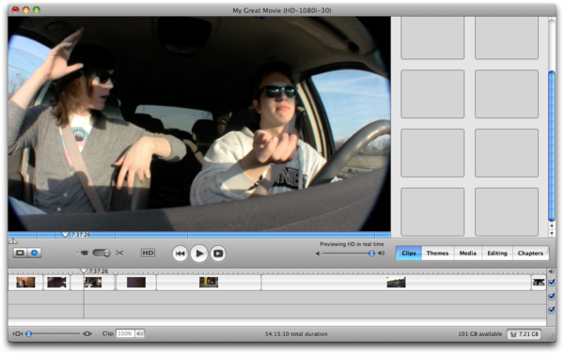Viewport: 564px width, 354px height.
Task: Click the video preview monitor
Action: click(199, 124)
